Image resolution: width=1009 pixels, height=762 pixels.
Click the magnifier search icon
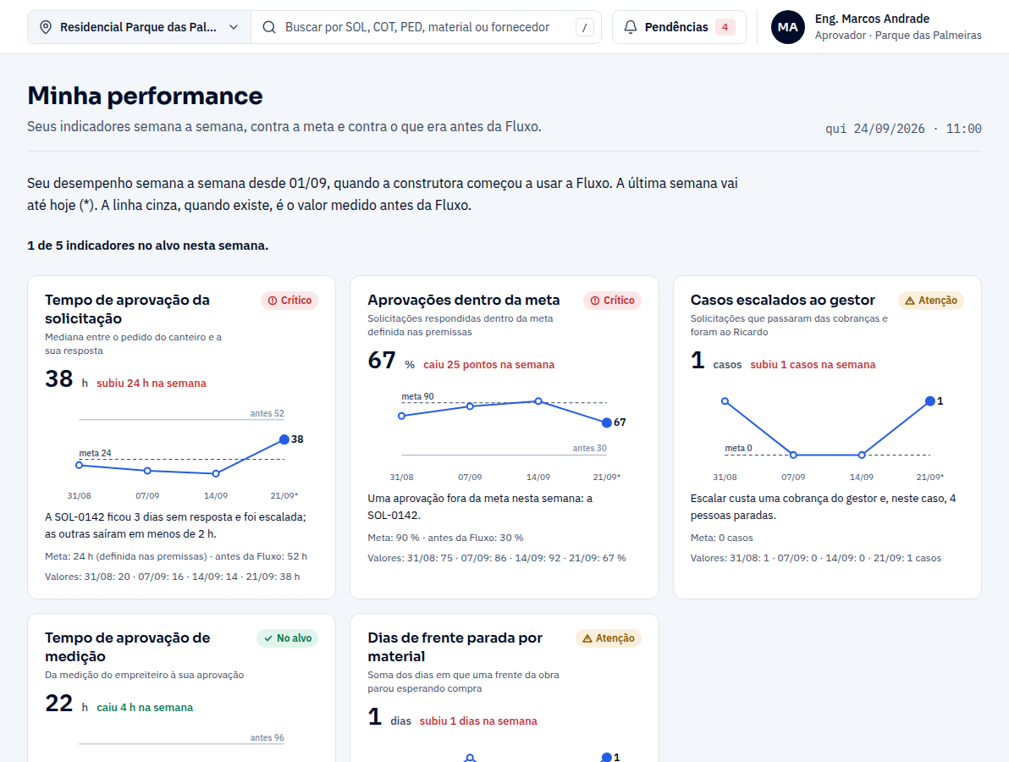coord(269,27)
